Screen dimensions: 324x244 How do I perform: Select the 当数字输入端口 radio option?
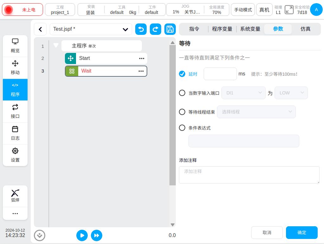182,93
